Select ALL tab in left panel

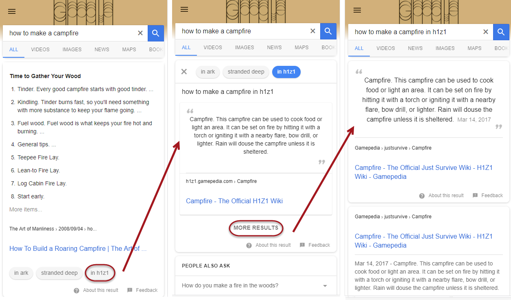(14, 50)
